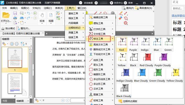Open 会员中心 member center
This screenshot has width=185, height=105.
click(116, 3)
